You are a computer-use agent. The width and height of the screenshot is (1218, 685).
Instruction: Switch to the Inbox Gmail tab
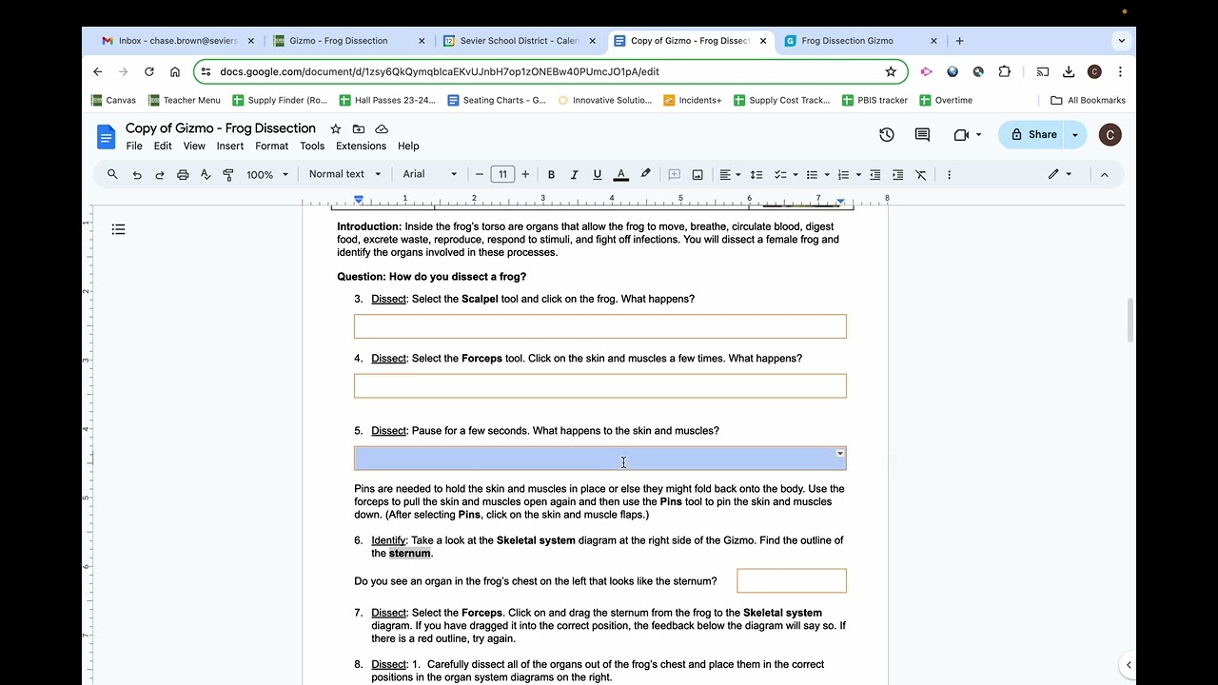[179, 41]
